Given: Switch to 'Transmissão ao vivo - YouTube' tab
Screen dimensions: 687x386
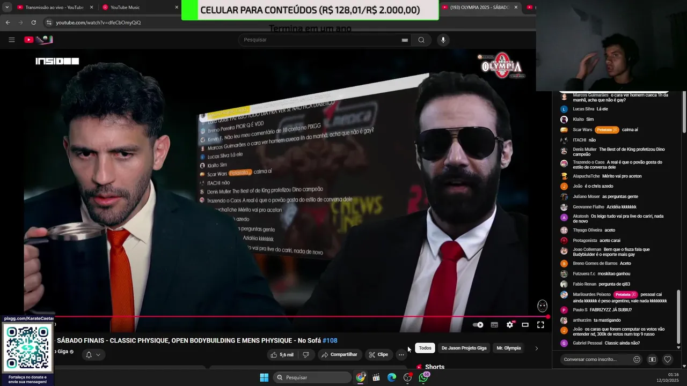Looking at the screenshot, I should (55, 8).
